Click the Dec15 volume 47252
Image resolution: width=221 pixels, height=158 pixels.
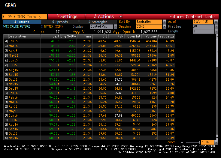click(x=152, y=88)
